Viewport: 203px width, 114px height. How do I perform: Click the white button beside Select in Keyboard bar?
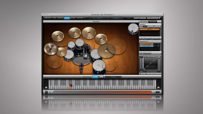(101, 77)
